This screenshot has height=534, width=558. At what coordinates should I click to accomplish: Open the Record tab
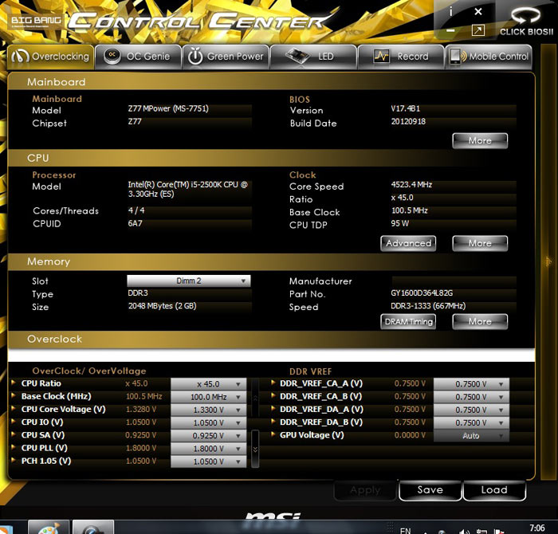pos(401,57)
